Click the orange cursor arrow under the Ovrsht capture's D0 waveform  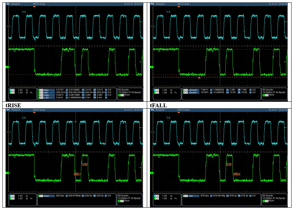coord(199,78)
